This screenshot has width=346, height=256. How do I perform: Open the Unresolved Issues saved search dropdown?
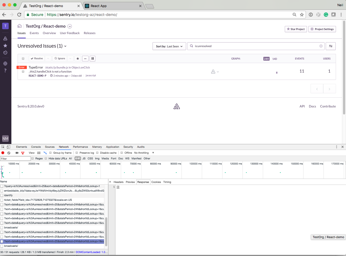point(42,46)
